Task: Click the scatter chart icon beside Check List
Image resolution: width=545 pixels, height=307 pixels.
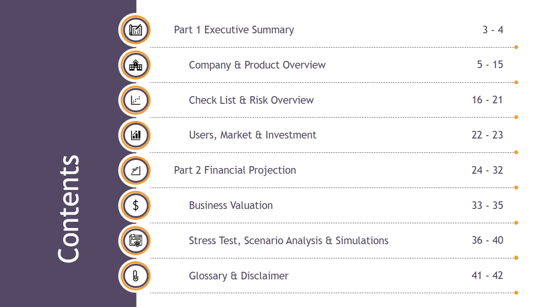Action: (x=136, y=100)
